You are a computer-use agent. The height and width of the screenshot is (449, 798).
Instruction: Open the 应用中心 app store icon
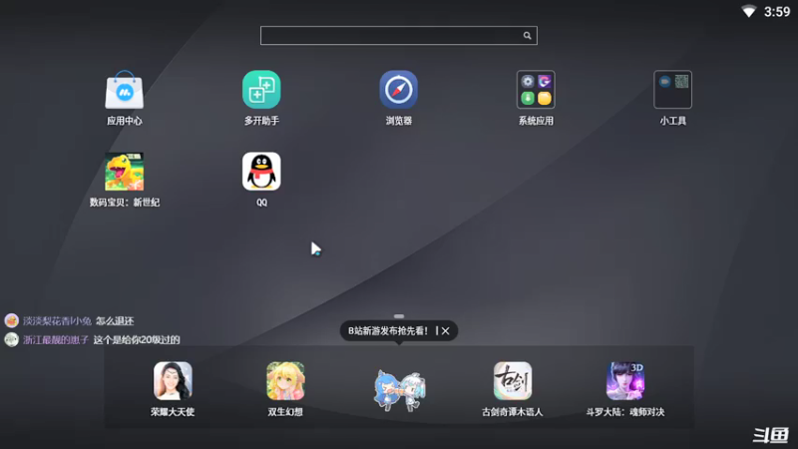pyautogui.click(x=124, y=90)
